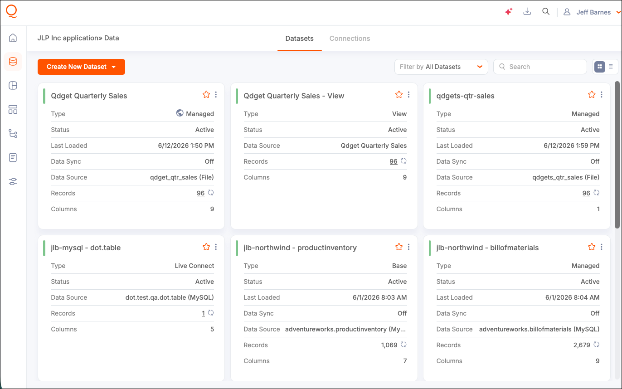The height and width of the screenshot is (389, 622).
Task: Open the panel layout icon in sidebar
Action: (13, 85)
